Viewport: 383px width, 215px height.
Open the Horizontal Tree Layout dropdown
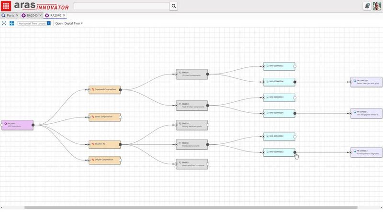(48, 23)
